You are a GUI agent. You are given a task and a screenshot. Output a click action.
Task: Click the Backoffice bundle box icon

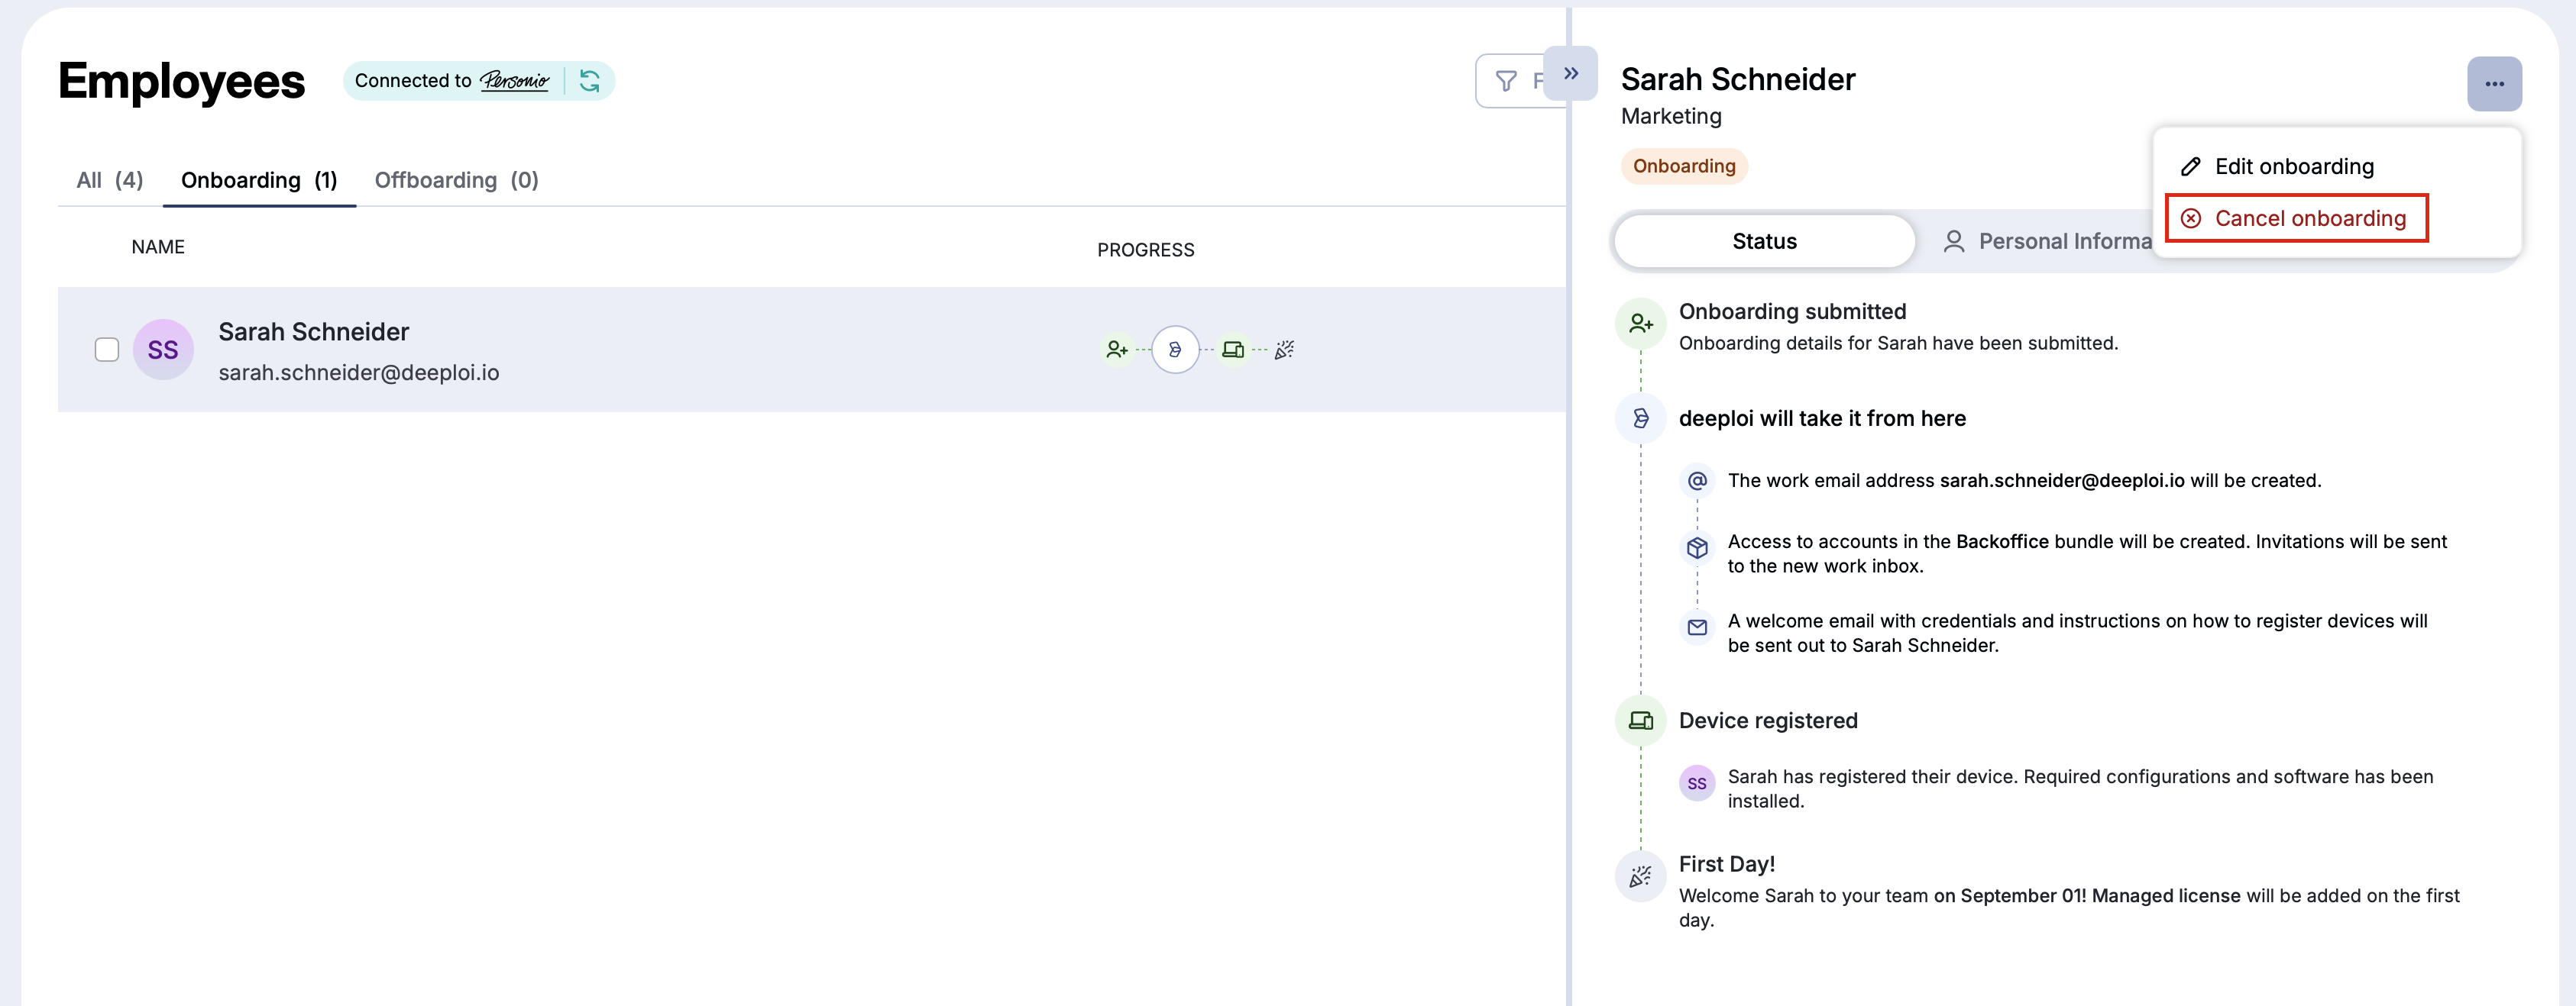click(x=1697, y=549)
